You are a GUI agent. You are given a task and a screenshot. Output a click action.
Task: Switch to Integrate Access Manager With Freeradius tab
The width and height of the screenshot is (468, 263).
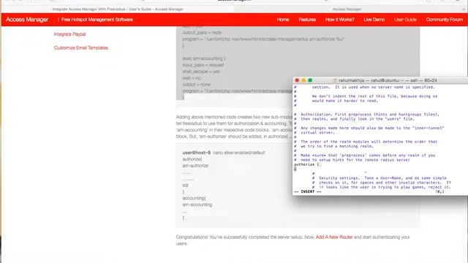pyautogui.click(x=118, y=9)
